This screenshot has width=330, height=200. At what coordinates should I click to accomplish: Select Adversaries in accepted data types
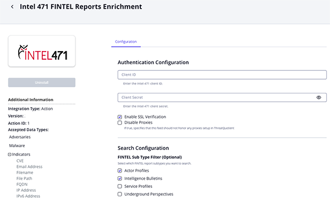(x=20, y=137)
